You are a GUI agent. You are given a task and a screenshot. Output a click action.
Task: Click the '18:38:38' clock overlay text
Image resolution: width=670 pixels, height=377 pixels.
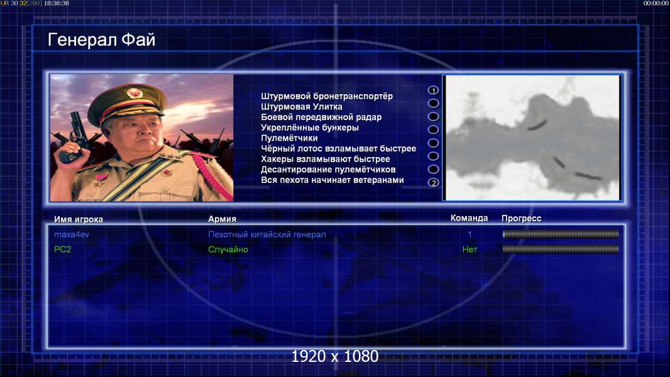(57, 3)
